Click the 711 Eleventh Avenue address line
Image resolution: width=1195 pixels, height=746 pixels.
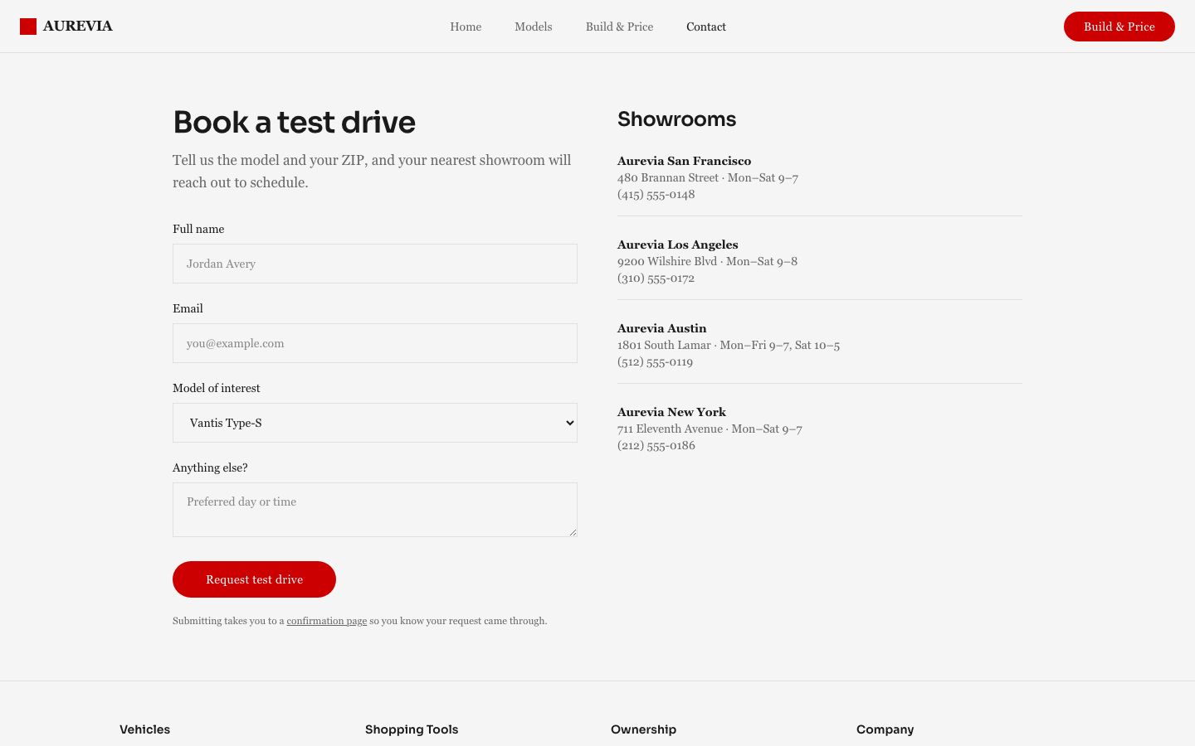[710, 429]
